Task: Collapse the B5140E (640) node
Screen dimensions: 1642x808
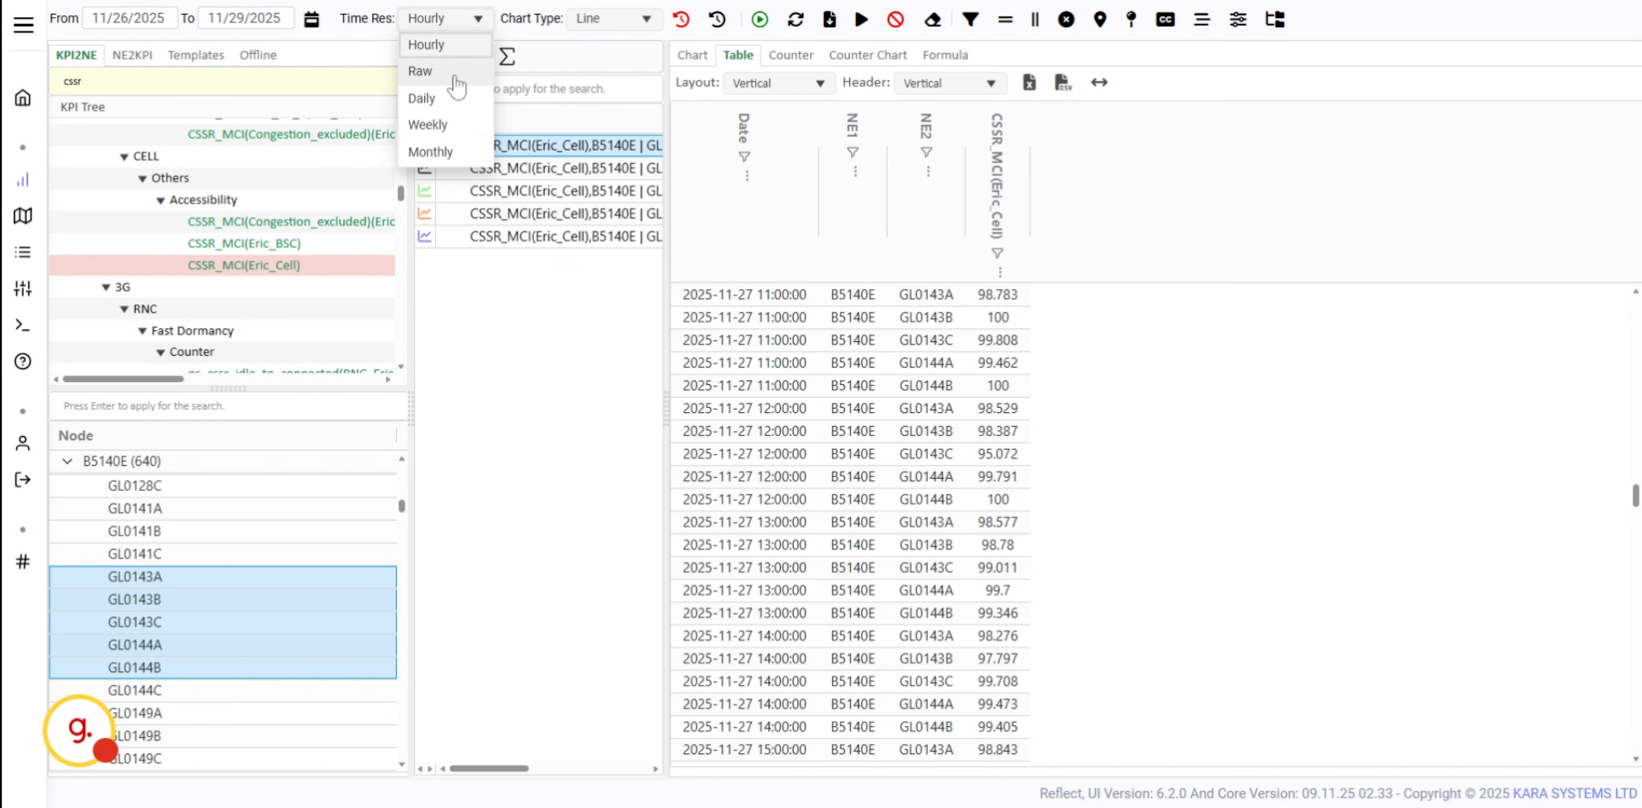Action: (x=67, y=461)
